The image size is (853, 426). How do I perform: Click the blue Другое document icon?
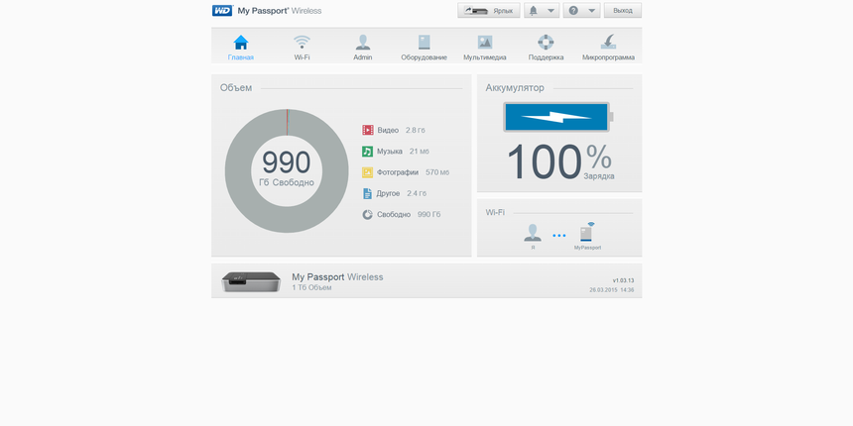pos(368,193)
